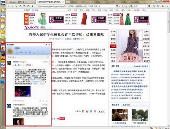Screen dimensions: 170x129
Task: Close the active Yahoo news tab
Action: [63, 2]
